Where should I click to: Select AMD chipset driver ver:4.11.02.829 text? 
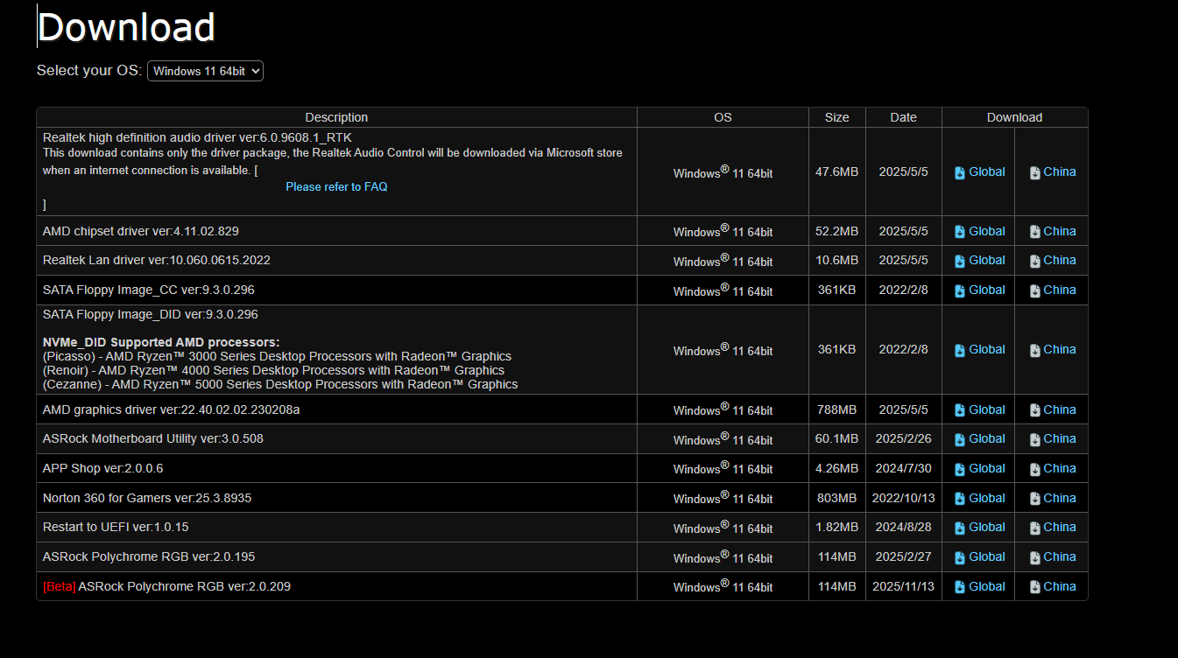pyautogui.click(x=141, y=231)
